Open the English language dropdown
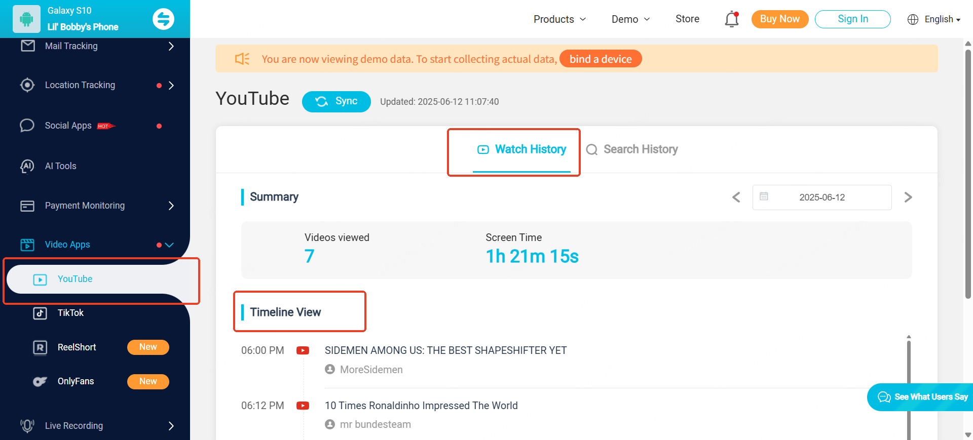This screenshot has width=973, height=440. (x=942, y=19)
